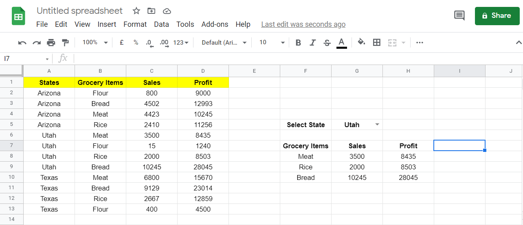Open the Help menu

[243, 24]
